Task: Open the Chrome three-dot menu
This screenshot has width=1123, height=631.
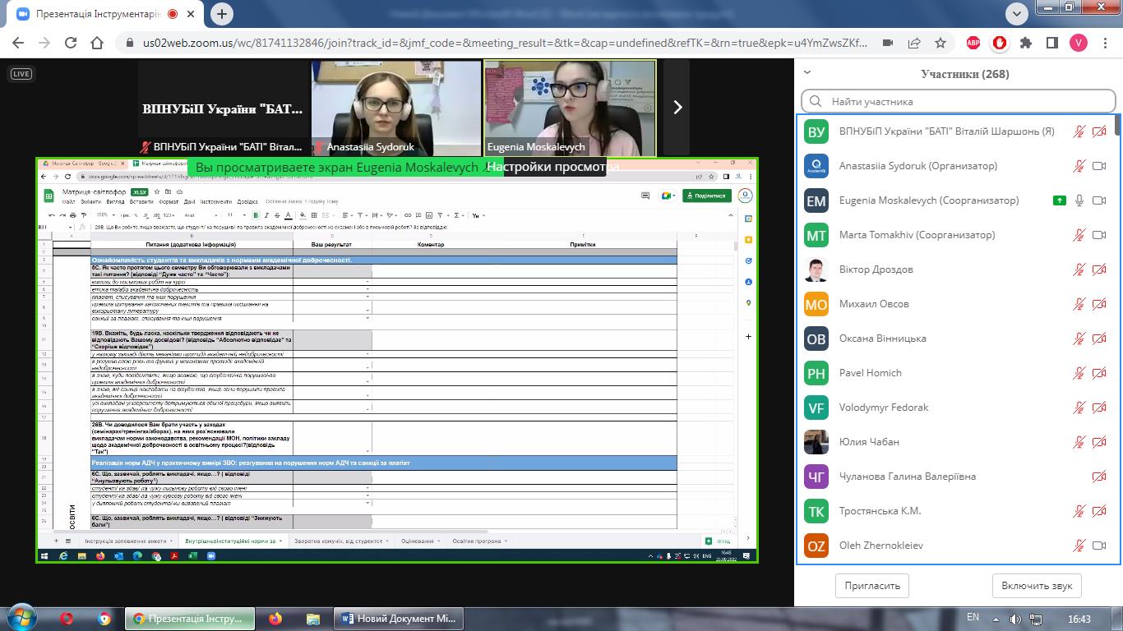Action: click(x=1105, y=43)
